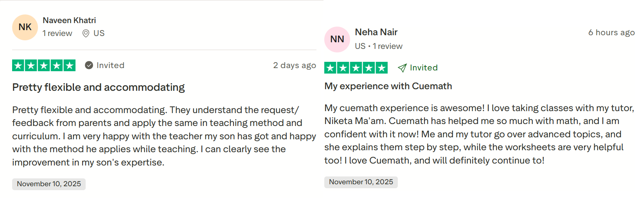Viewport: 638px width, 205px height.
Task: Click Naveen's "1 review" count
Action: point(58,34)
